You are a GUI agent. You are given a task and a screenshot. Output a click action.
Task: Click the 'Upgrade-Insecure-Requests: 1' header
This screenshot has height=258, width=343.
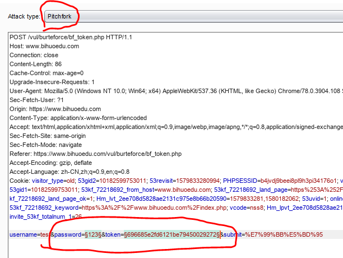click(x=52, y=82)
